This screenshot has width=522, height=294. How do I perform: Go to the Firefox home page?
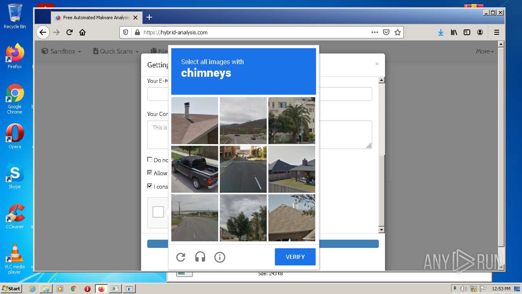(x=82, y=32)
